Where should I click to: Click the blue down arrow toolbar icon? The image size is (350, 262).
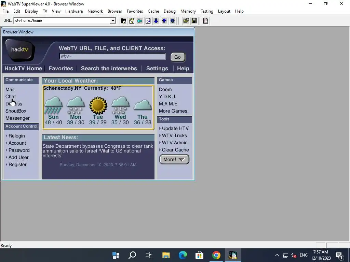pyautogui.click(x=156, y=21)
